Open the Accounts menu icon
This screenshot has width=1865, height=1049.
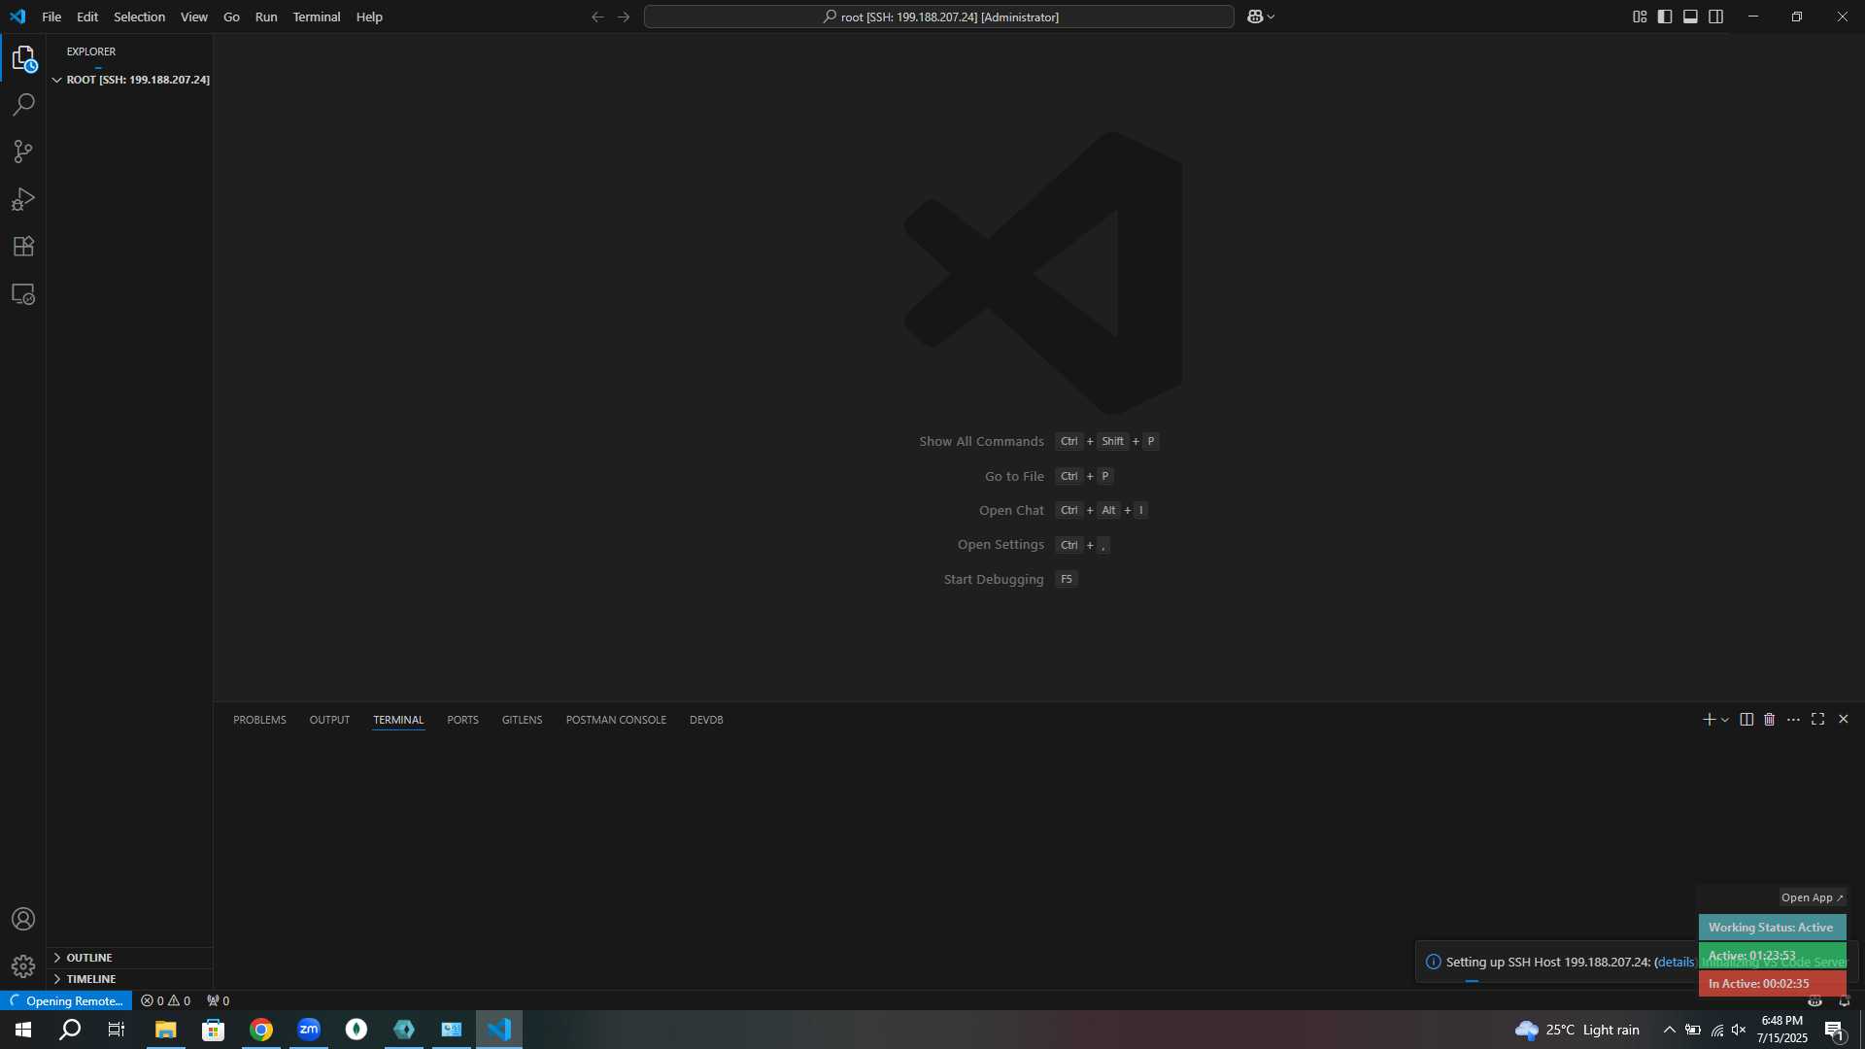pos(23,919)
